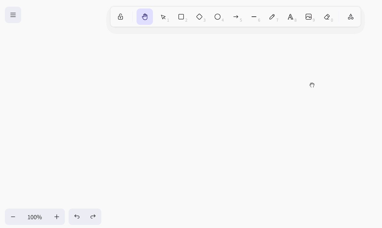382x228 pixels.
Task: Switch to the Eraser tool
Action: pyautogui.click(x=327, y=17)
